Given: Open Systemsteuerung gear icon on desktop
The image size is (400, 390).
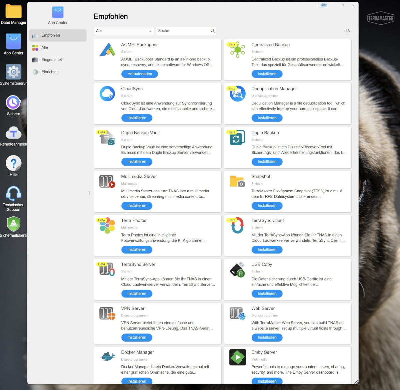Looking at the screenshot, I should 14,72.
